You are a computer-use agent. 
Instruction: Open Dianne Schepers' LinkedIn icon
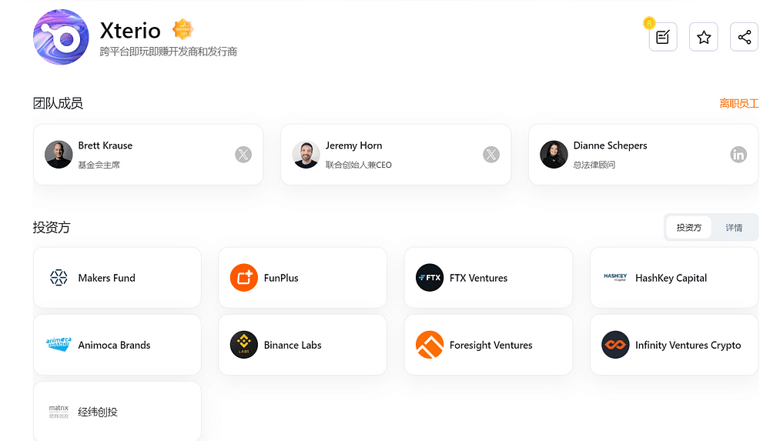(x=738, y=155)
